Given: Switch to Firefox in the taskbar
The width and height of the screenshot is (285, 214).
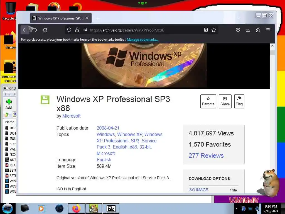Looking at the screenshot, I should 77,208.
